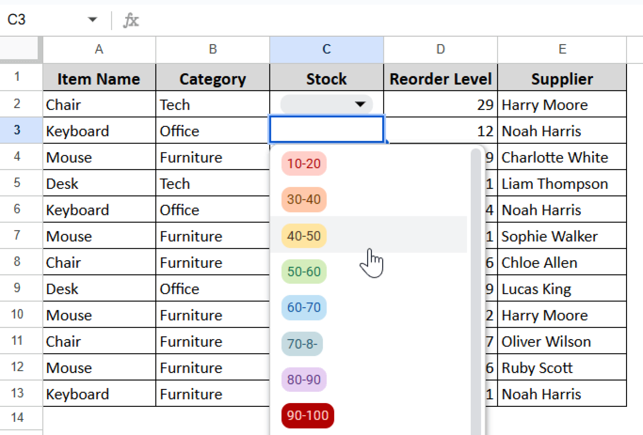Screen dimensions: 643x435
Task: Select column A header
Action: [x=99, y=49]
